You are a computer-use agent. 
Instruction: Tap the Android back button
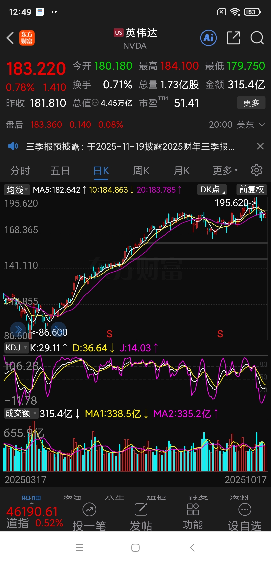[192, 548]
